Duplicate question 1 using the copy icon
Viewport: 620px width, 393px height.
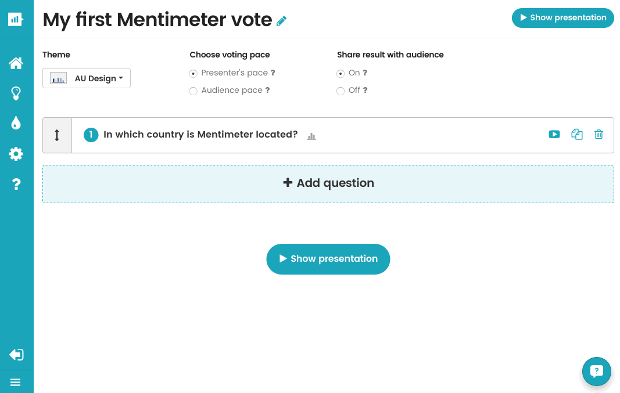(577, 135)
